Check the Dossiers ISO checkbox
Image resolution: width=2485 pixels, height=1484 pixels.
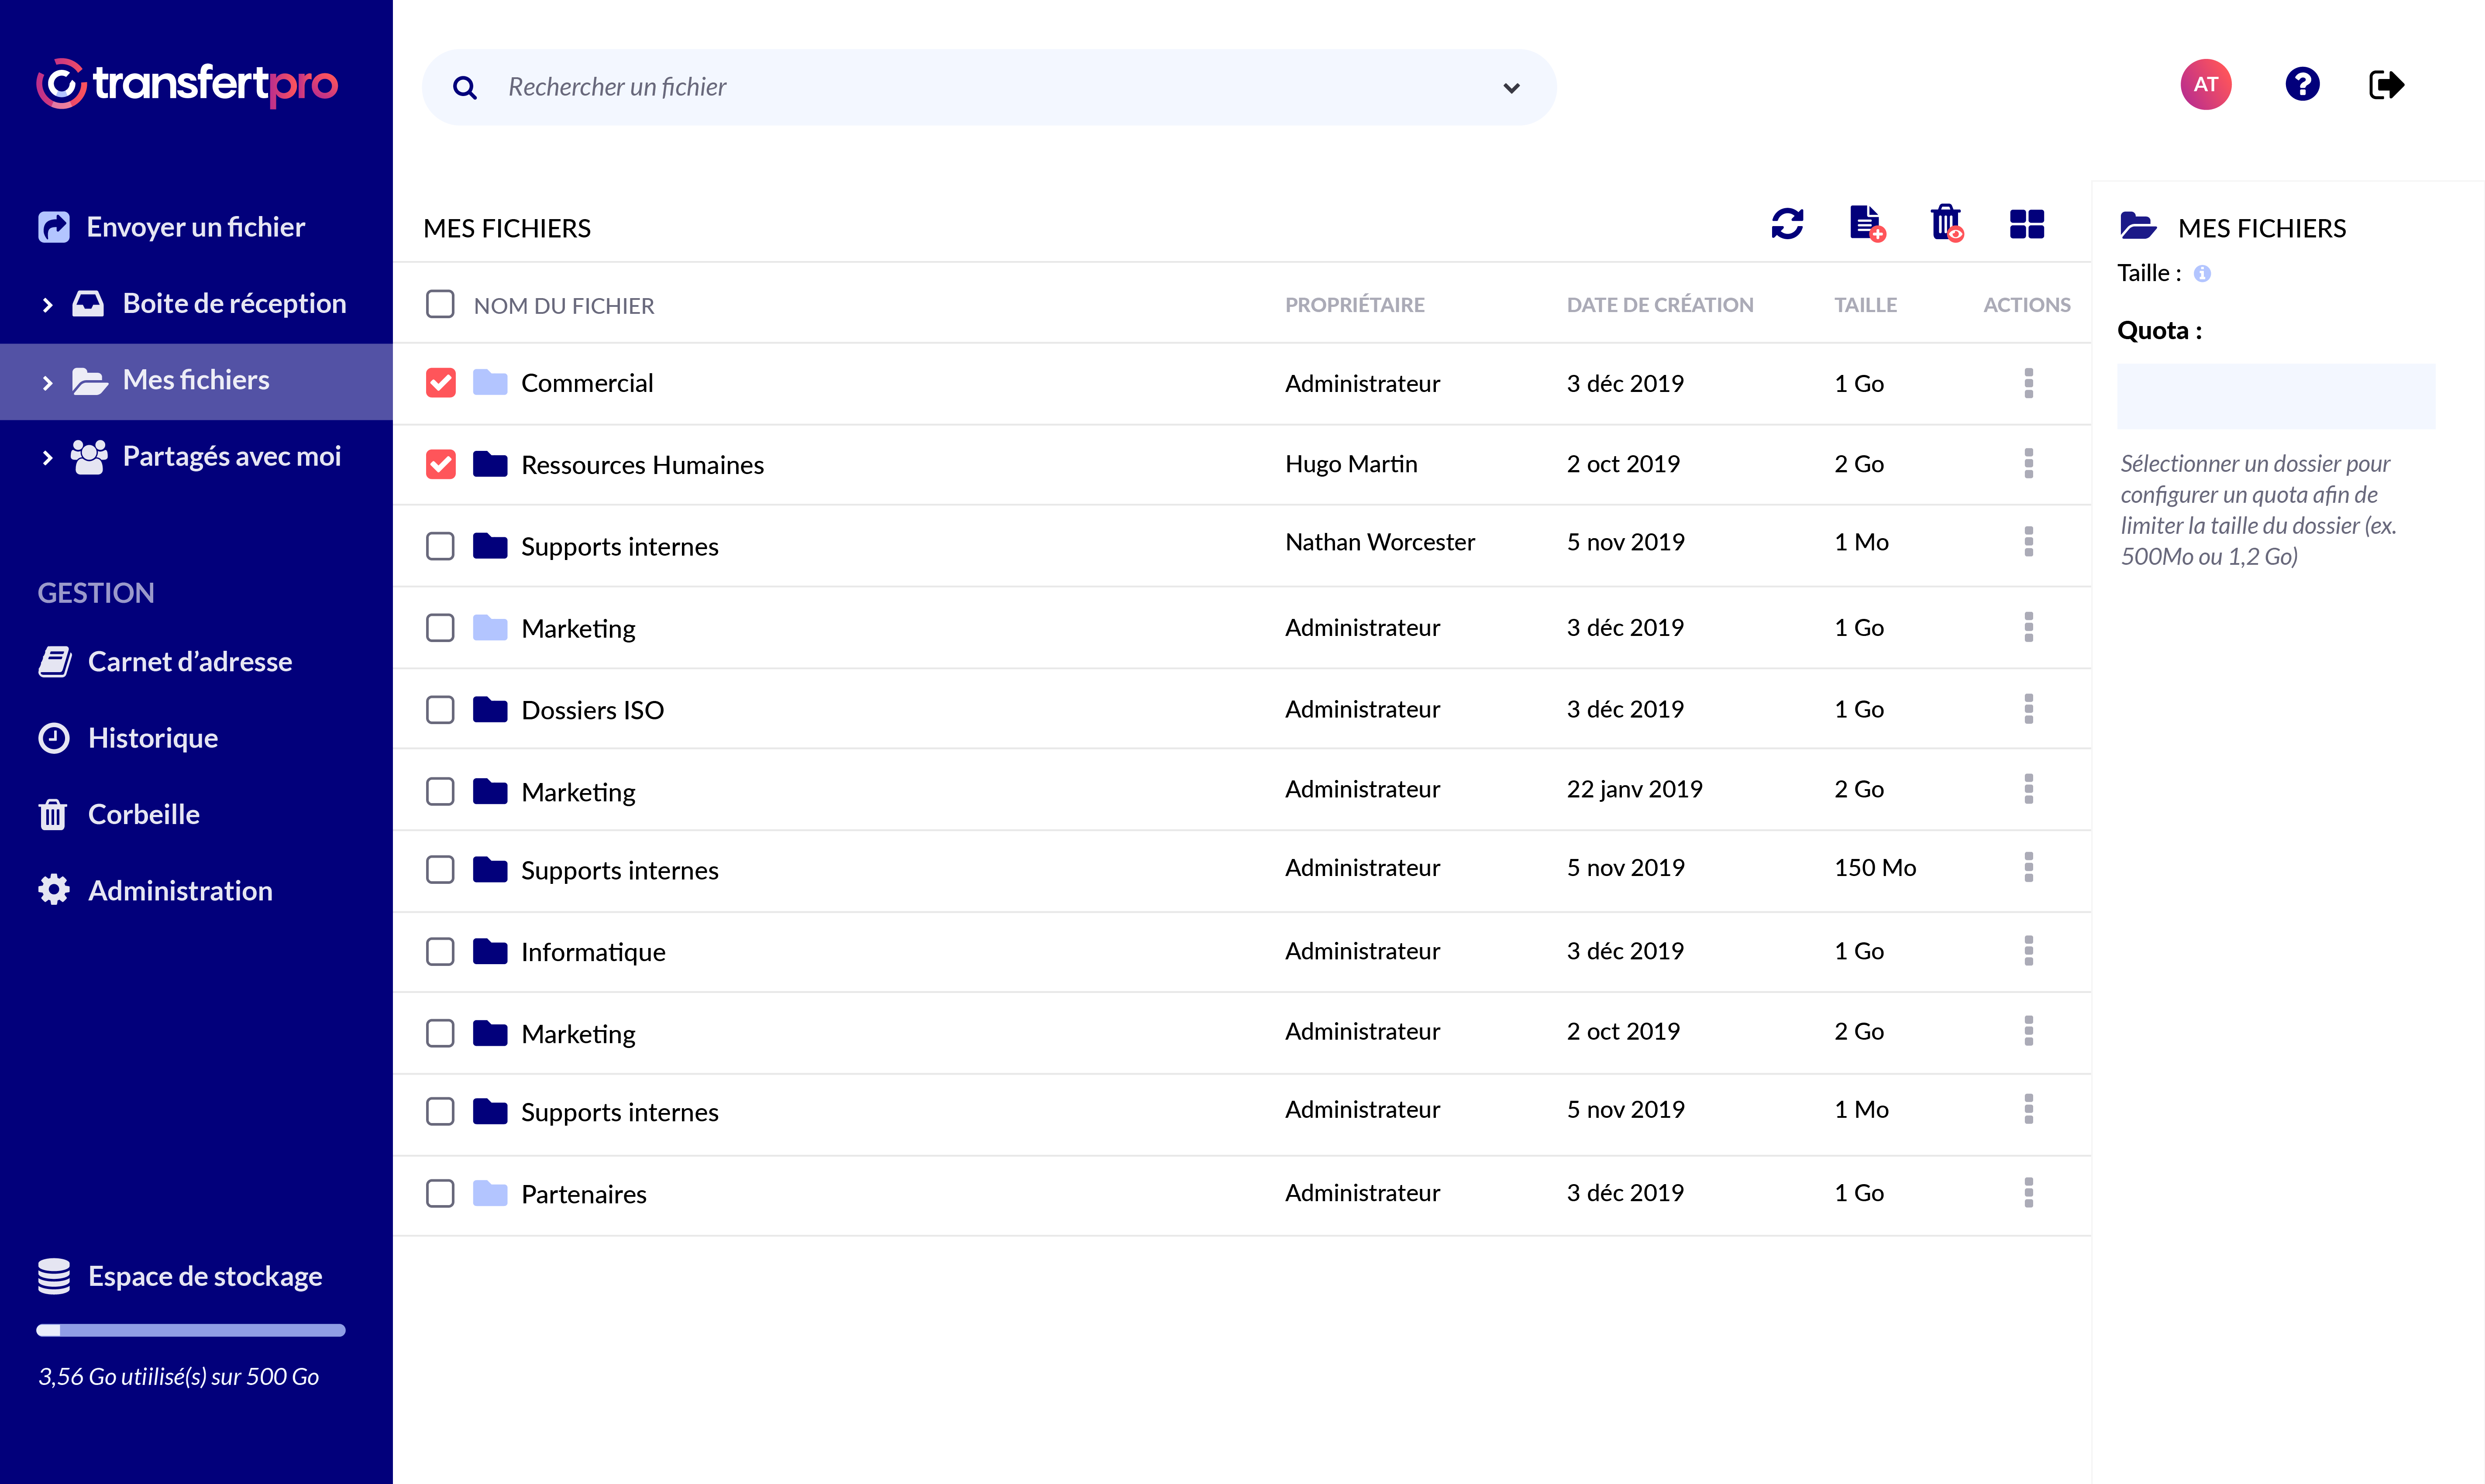440,710
